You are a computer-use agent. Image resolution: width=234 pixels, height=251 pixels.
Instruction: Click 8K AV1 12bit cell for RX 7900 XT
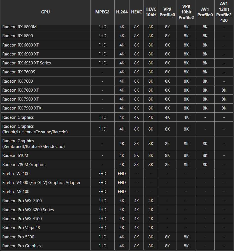pos(224,99)
